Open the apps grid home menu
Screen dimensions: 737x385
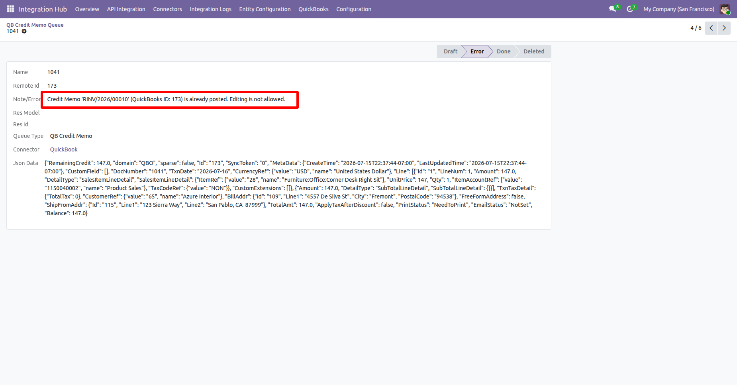(x=11, y=9)
